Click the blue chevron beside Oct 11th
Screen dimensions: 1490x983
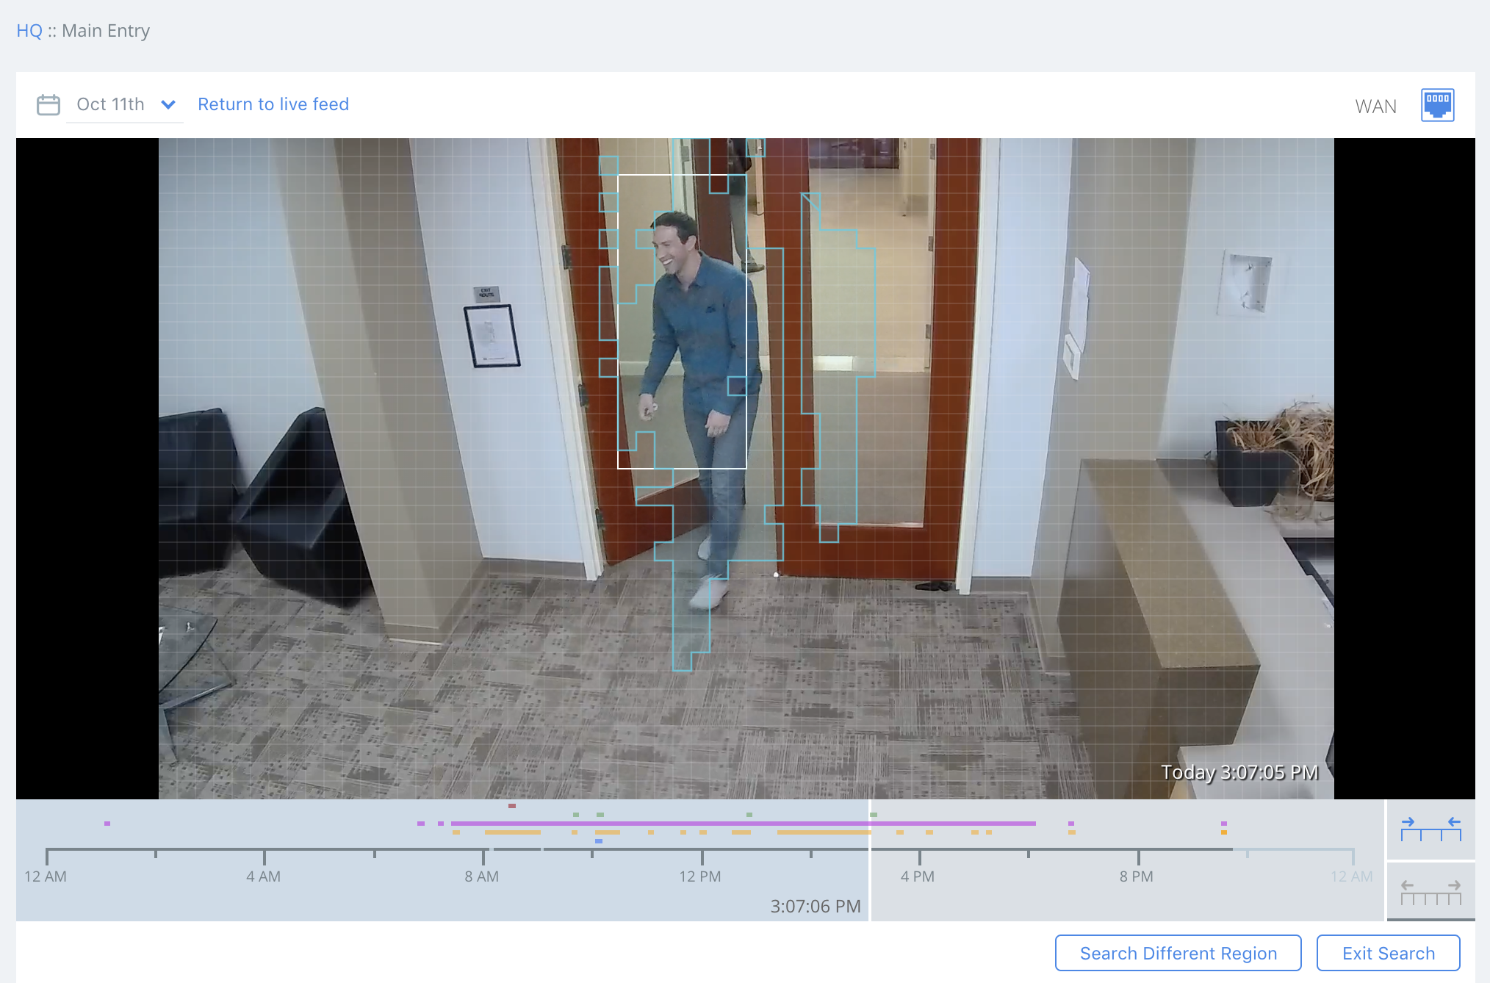coord(168,105)
